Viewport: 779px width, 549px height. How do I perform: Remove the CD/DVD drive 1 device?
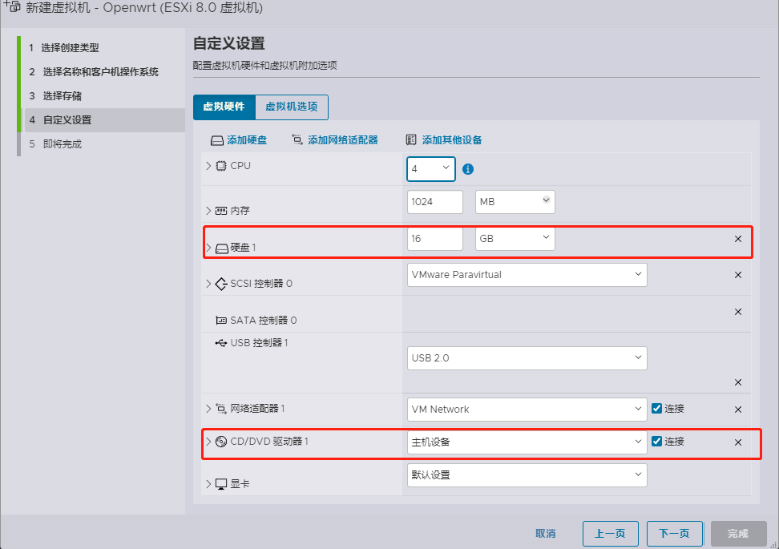pos(738,442)
